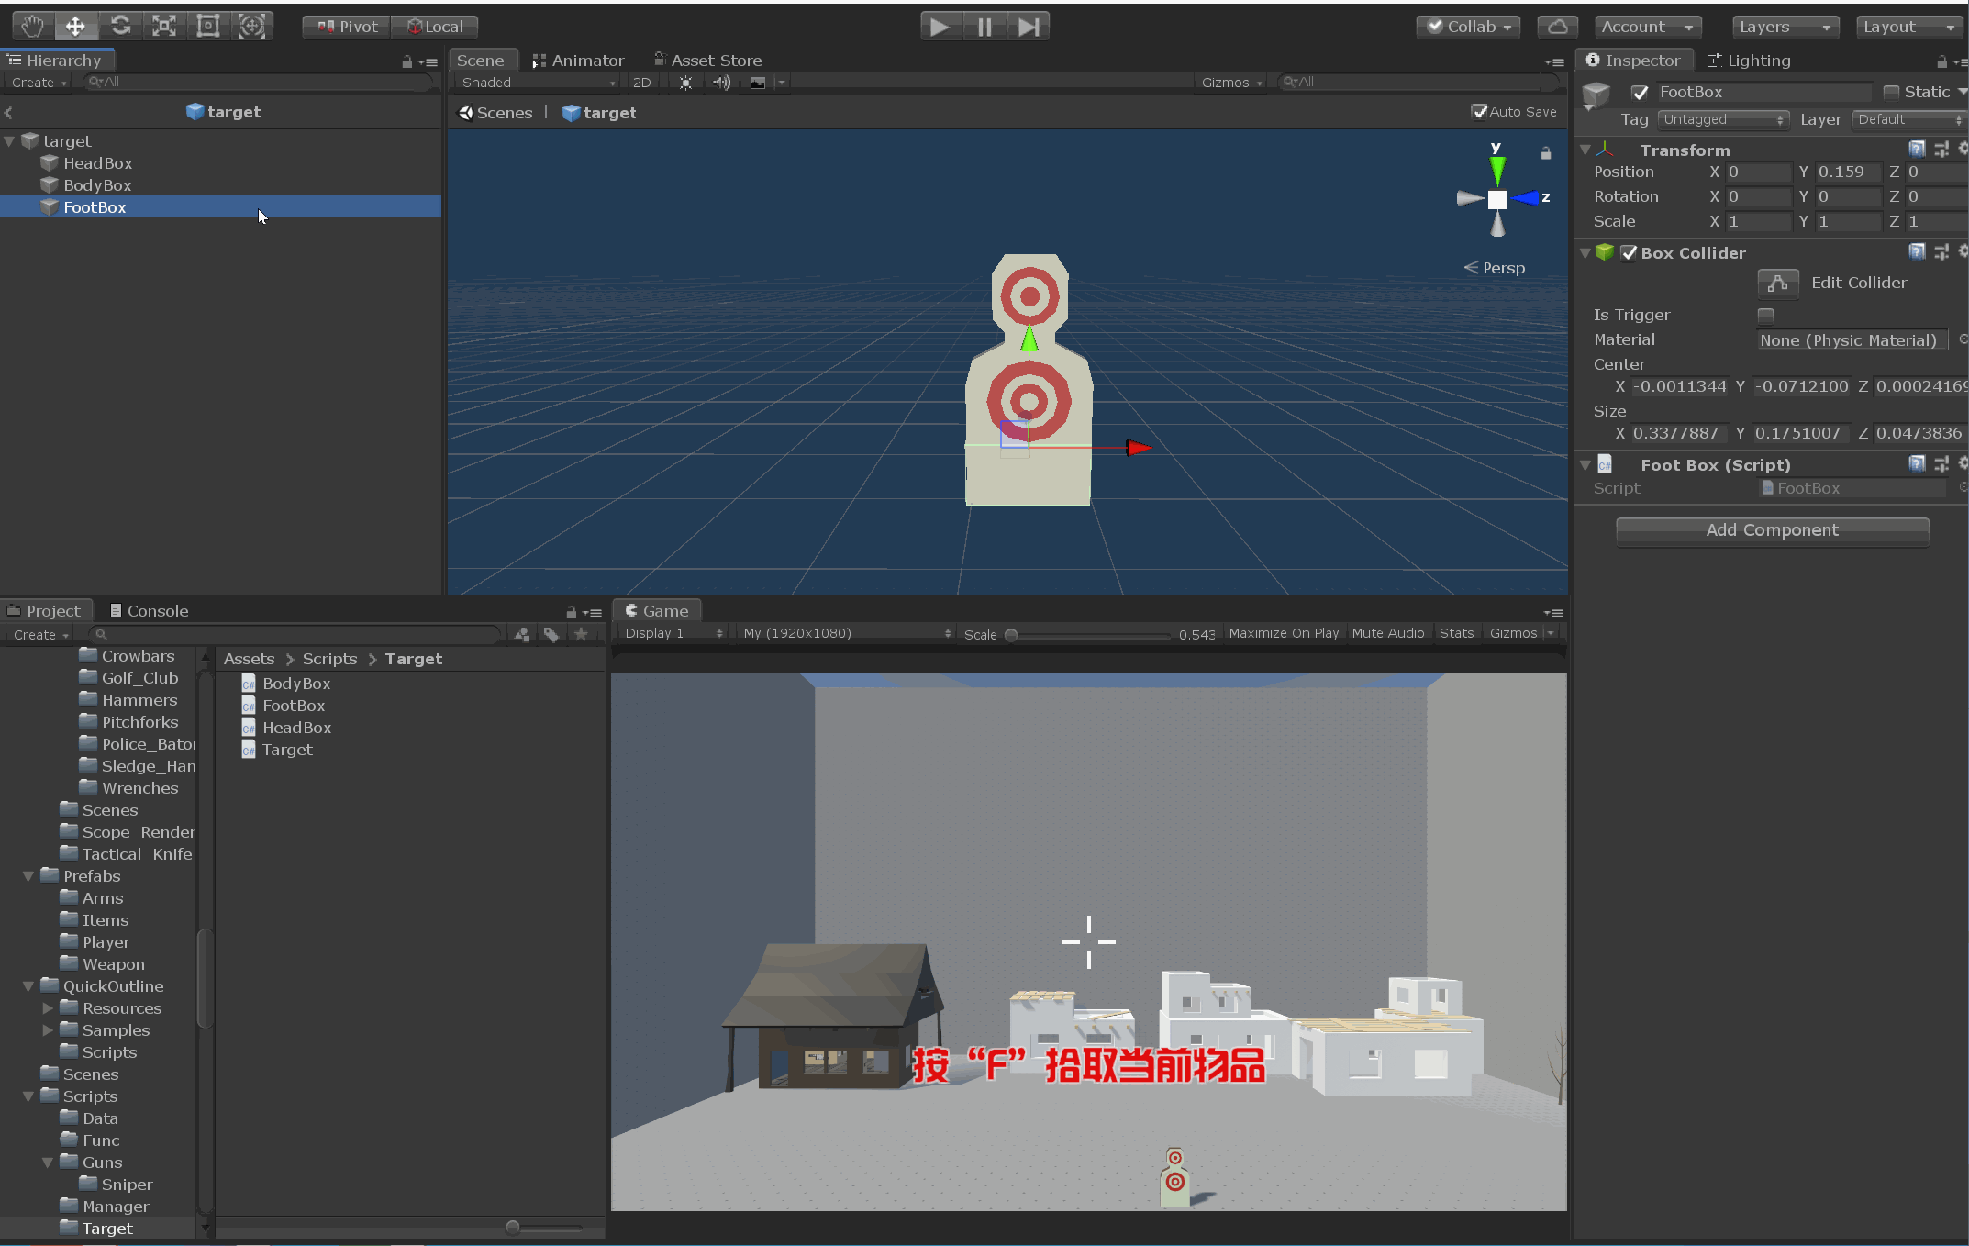Select the Scale tool icon
Viewport: 1969px width, 1246px height.
click(x=164, y=27)
